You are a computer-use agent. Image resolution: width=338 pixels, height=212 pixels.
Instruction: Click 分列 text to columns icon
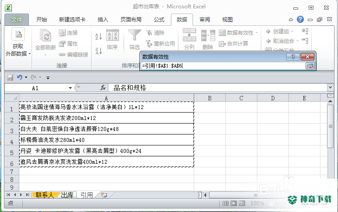coord(189,35)
